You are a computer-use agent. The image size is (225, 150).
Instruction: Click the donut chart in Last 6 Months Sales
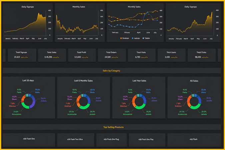click(83, 101)
